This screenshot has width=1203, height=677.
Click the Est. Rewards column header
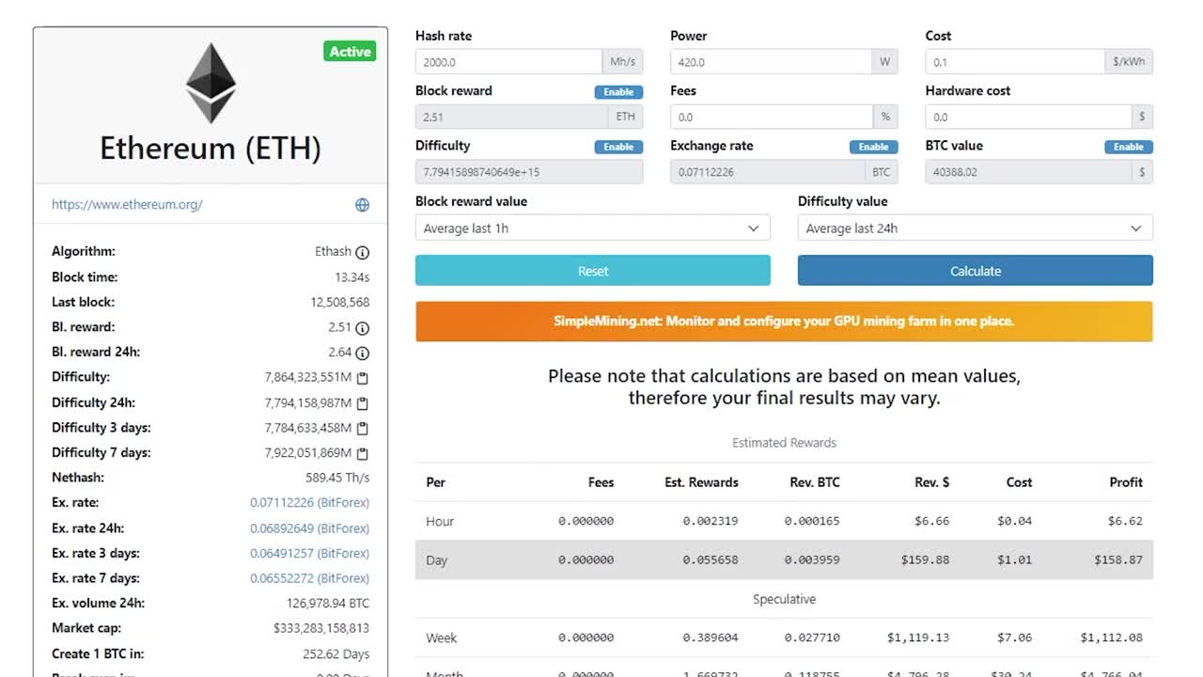point(701,482)
